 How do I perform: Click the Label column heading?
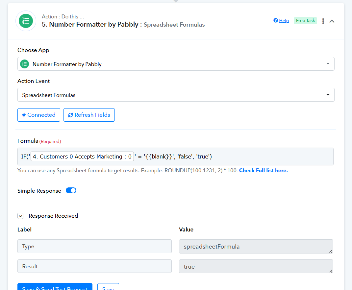tap(24, 230)
